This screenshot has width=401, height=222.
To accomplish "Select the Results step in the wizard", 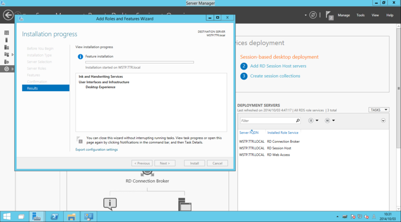I will [x=46, y=88].
